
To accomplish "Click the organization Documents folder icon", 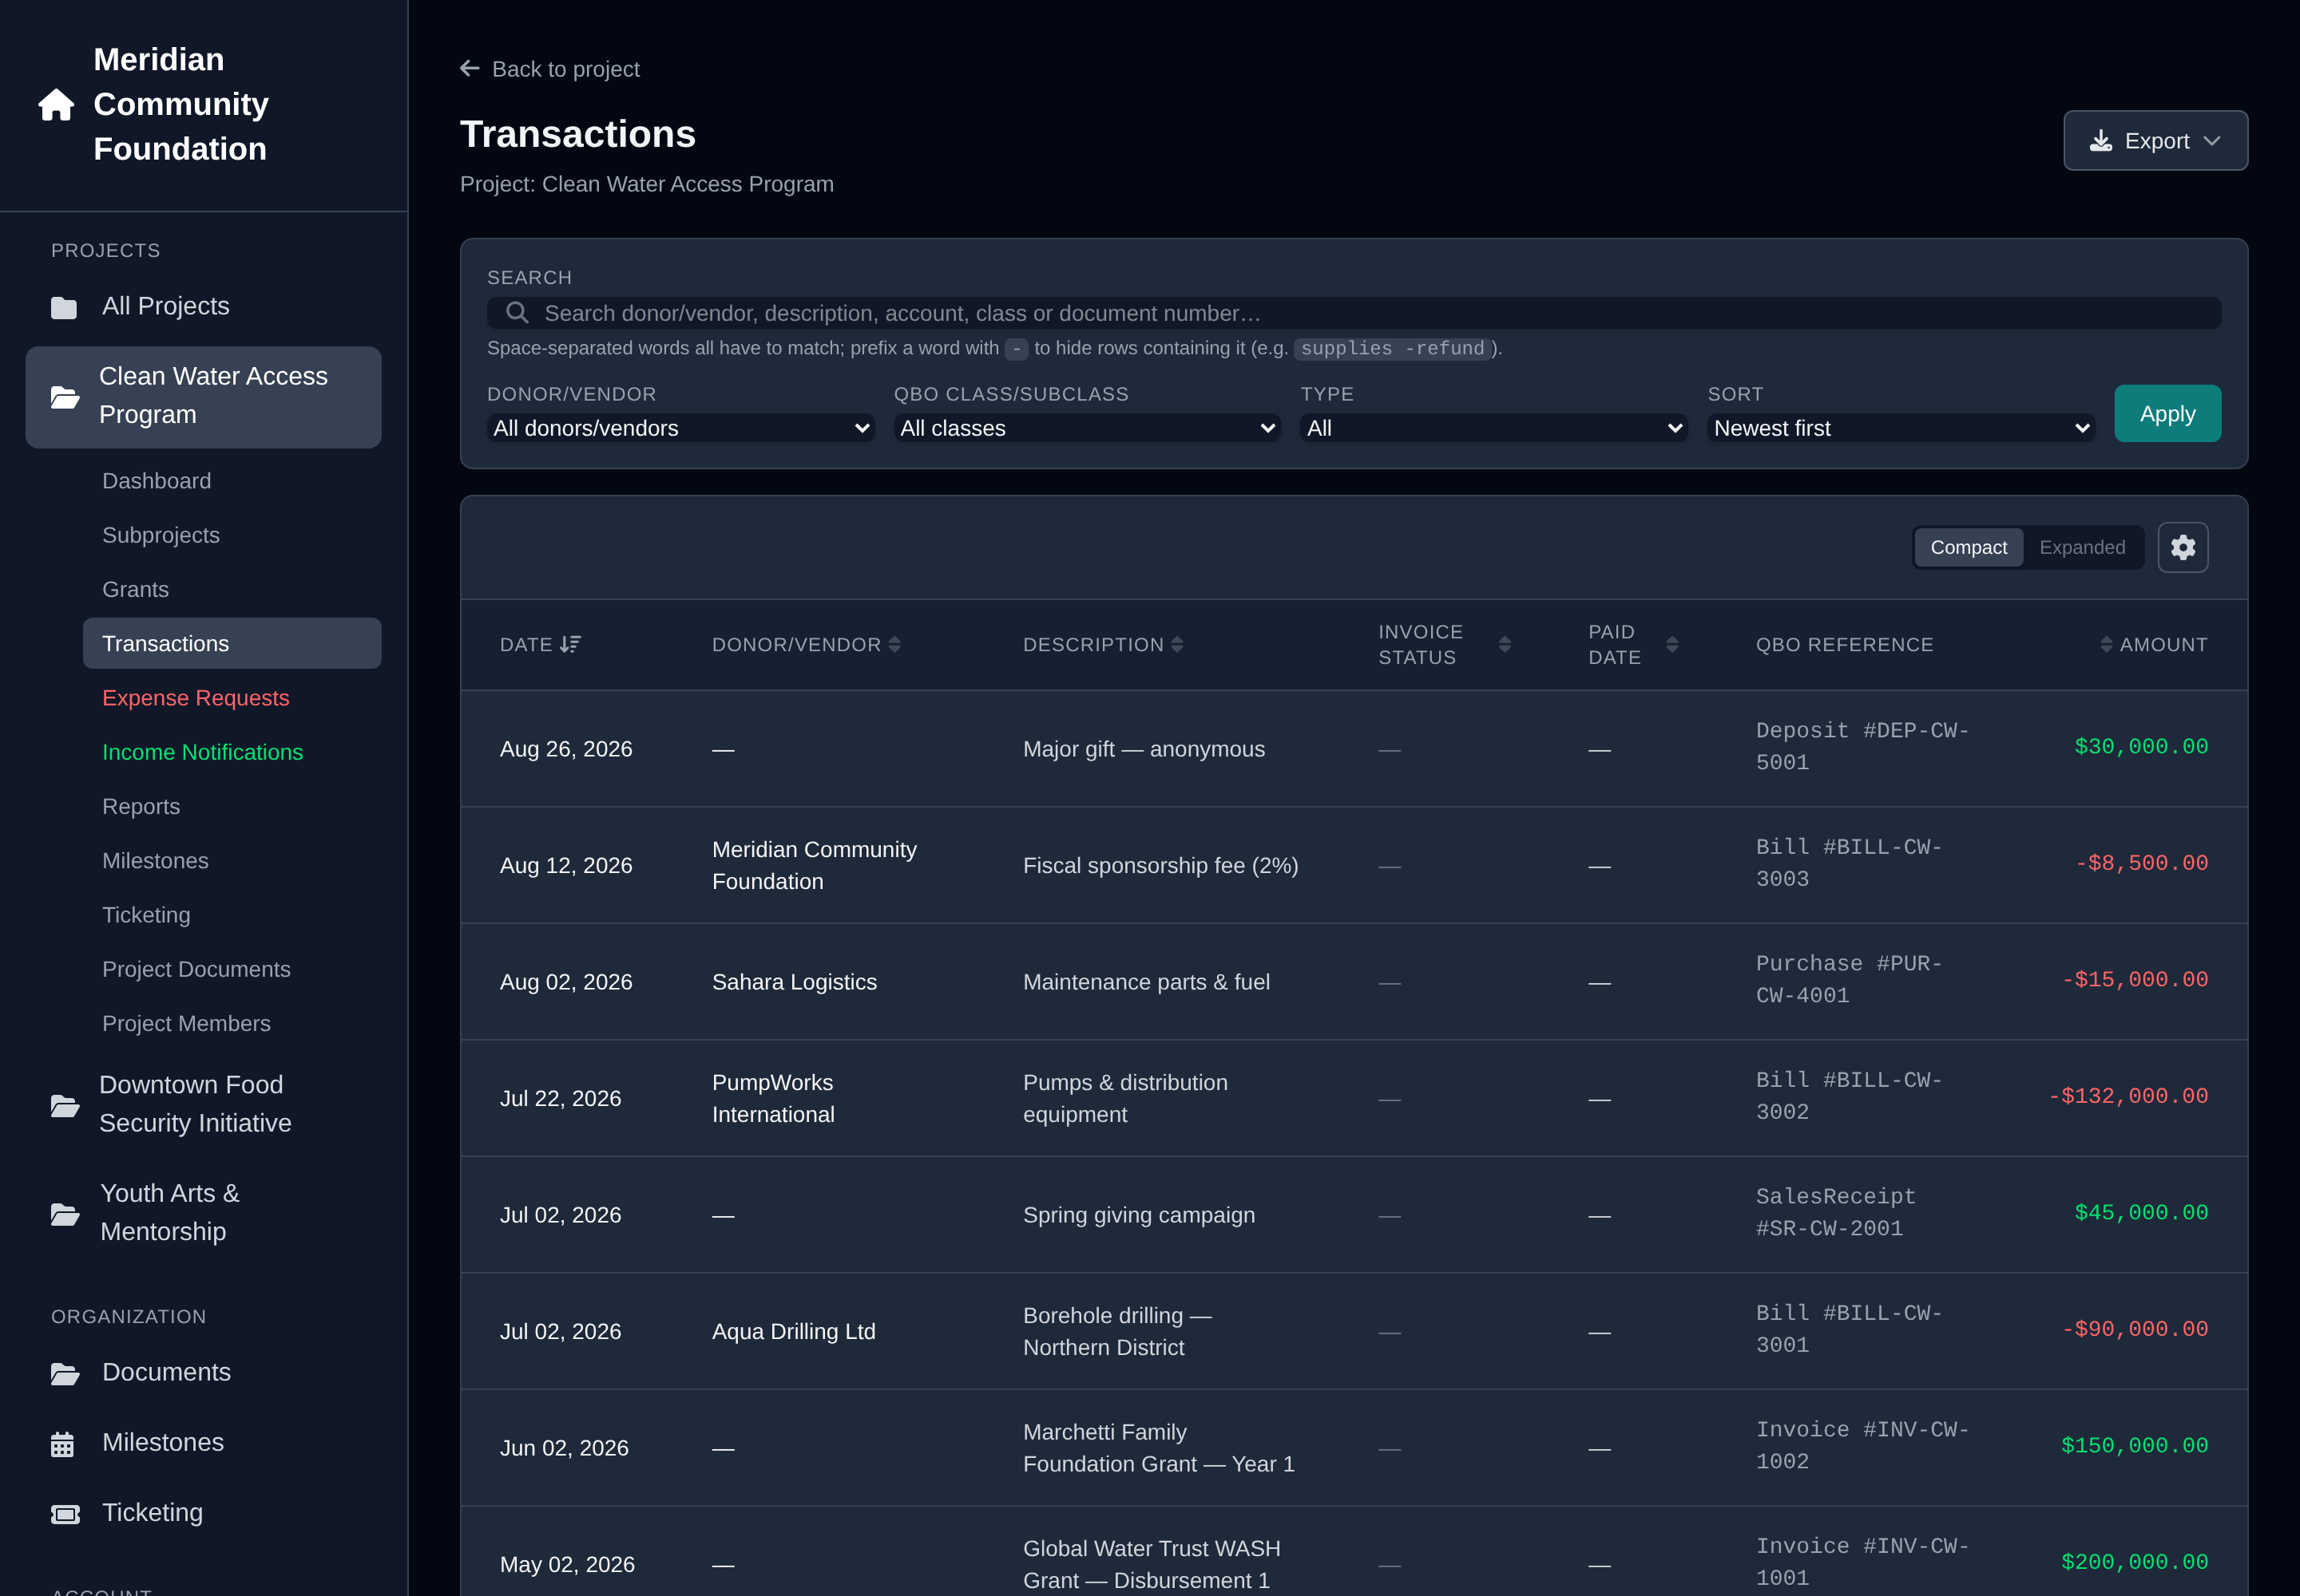I will pyautogui.click(x=65, y=1374).
